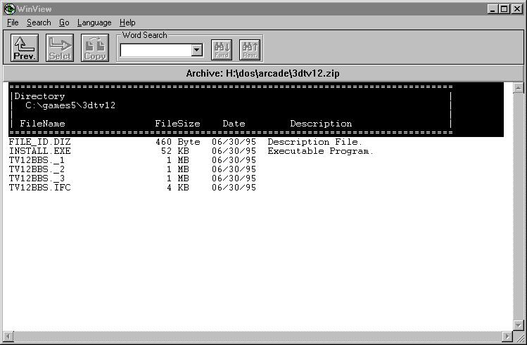Viewport: 527px width, 345px height.
Task: Click the Copy toolbar icon
Action: coord(95,48)
